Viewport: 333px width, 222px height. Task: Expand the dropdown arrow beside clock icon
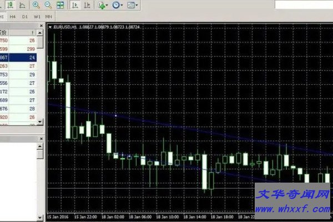point(122,6)
